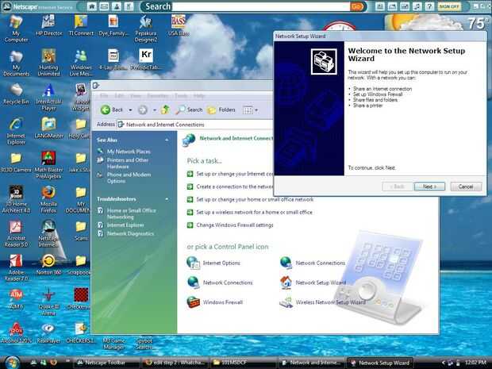Open the Internet Options control panel icon
The width and height of the screenshot is (492, 369).
click(x=213, y=263)
